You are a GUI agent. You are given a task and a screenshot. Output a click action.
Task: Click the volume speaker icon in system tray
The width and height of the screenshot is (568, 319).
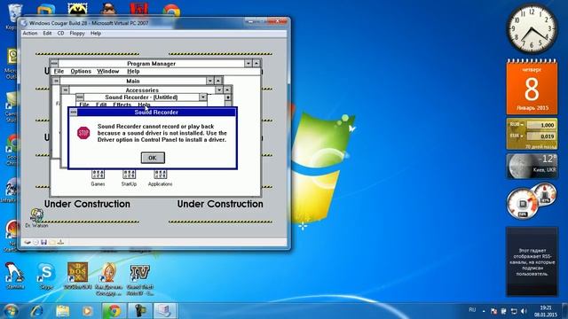524,311
